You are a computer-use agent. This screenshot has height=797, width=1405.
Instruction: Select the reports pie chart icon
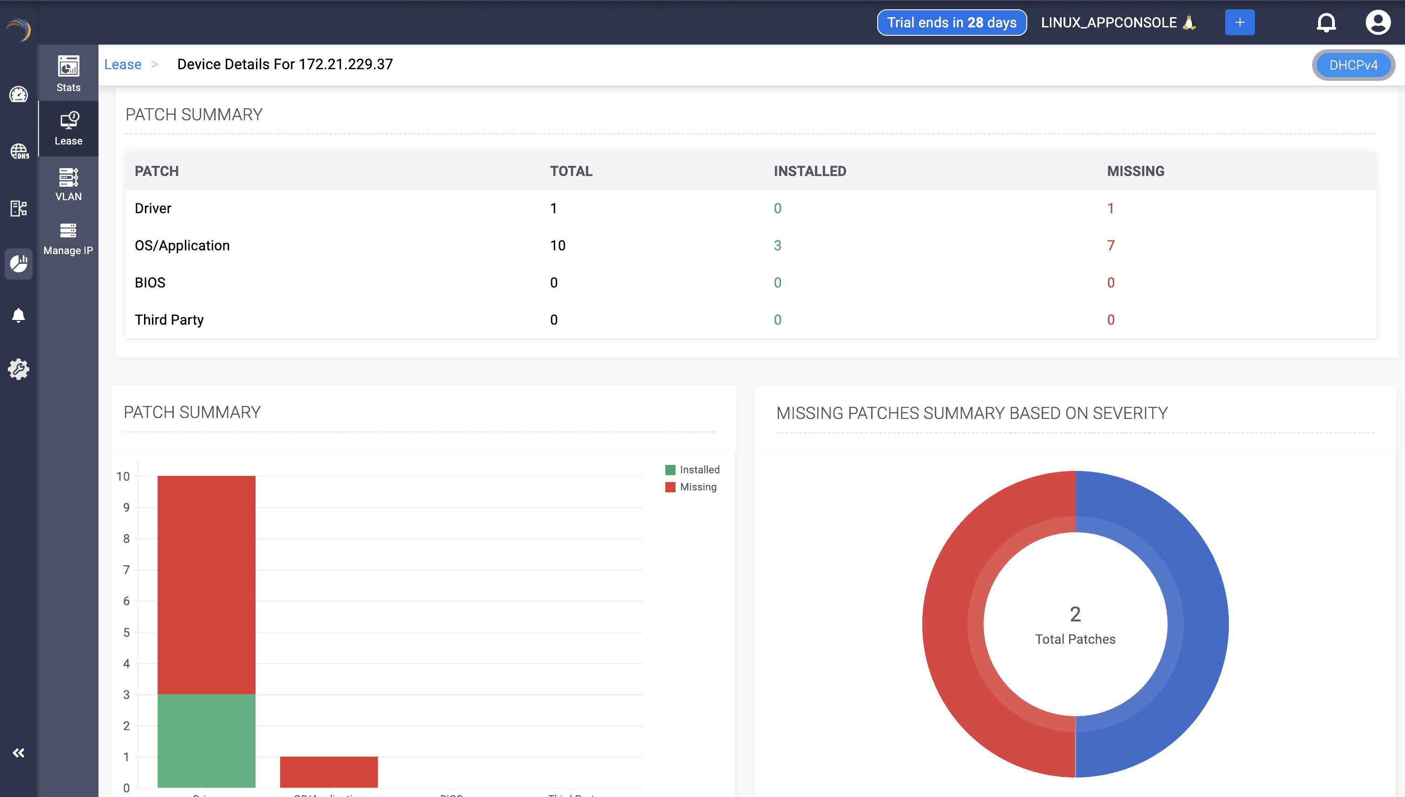tap(19, 264)
